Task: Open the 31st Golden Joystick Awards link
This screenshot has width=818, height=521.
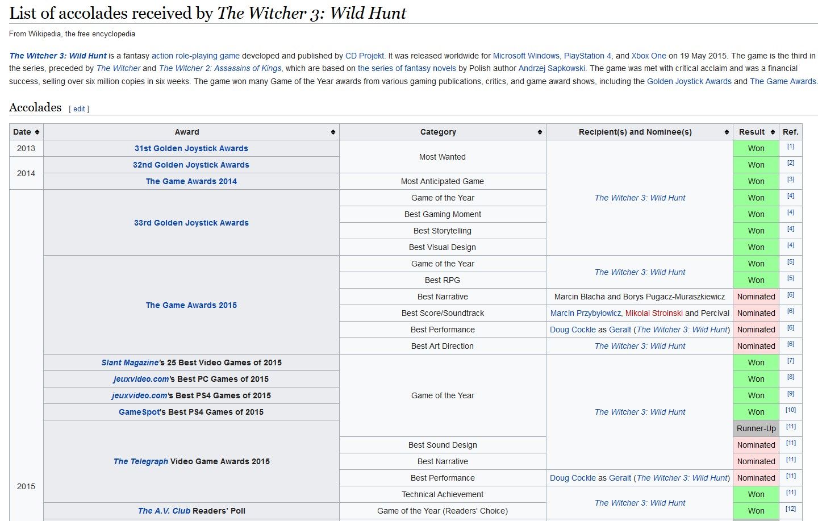Action: pos(191,148)
